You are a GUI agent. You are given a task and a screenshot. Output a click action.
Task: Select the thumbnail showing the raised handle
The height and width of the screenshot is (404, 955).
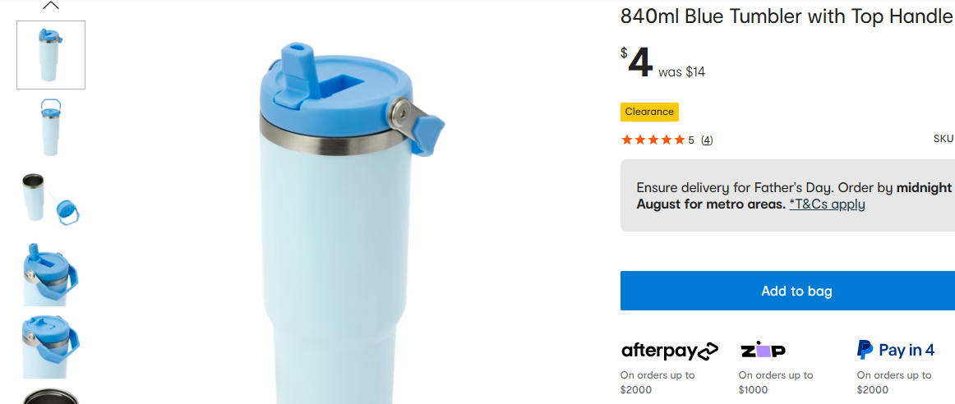point(51,126)
